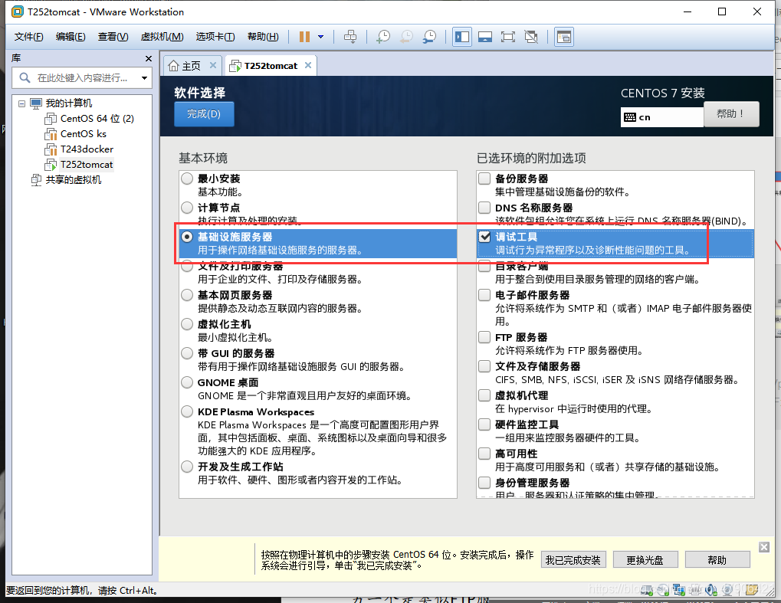Image resolution: width=781 pixels, height=603 pixels.
Task: Select the 基础设施服务器 radio button
Action: [187, 237]
